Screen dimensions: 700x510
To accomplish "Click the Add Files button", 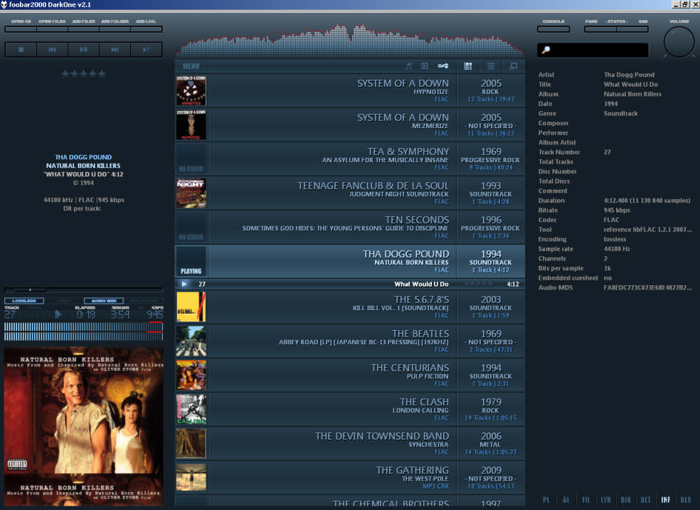I will [x=83, y=29].
